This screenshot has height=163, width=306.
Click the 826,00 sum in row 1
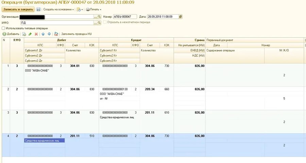(x=200, y=66)
